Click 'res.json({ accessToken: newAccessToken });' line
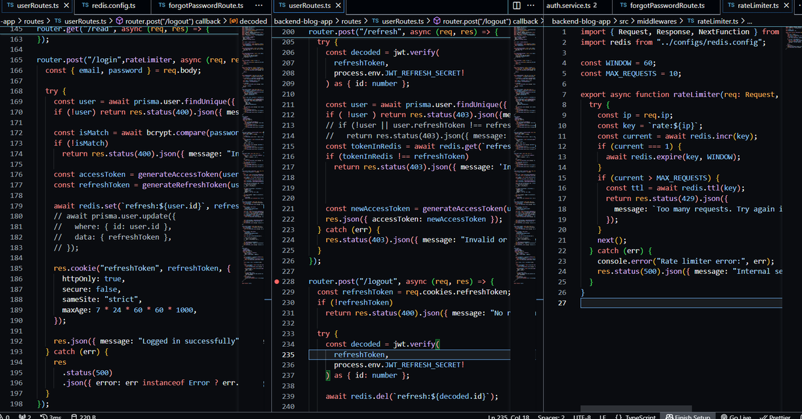This screenshot has height=419, width=802. click(413, 219)
